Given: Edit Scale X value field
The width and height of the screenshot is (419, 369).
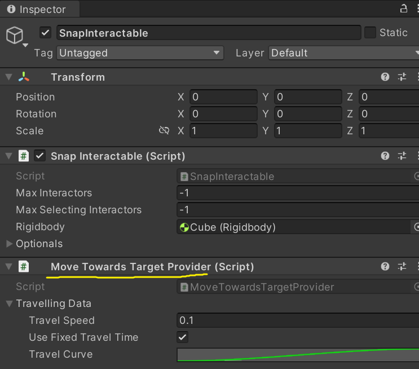Looking at the screenshot, I should point(223,131).
